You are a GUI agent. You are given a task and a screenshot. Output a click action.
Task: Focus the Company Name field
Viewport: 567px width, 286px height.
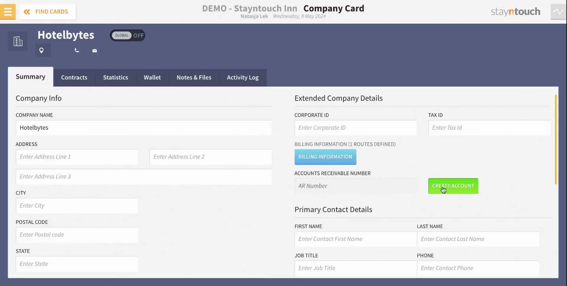[x=144, y=128]
